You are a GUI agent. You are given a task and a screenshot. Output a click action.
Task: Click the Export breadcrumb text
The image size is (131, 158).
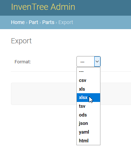[66, 22]
